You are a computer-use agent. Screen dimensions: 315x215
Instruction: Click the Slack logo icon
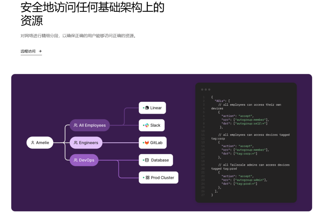[x=147, y=125]
